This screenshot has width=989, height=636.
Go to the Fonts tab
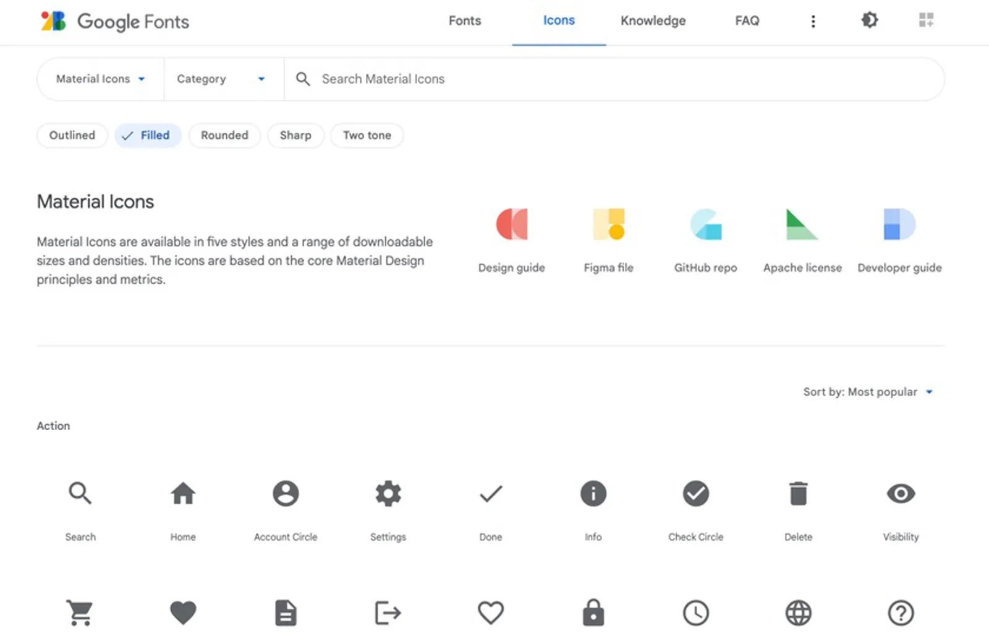coord(465,21)
